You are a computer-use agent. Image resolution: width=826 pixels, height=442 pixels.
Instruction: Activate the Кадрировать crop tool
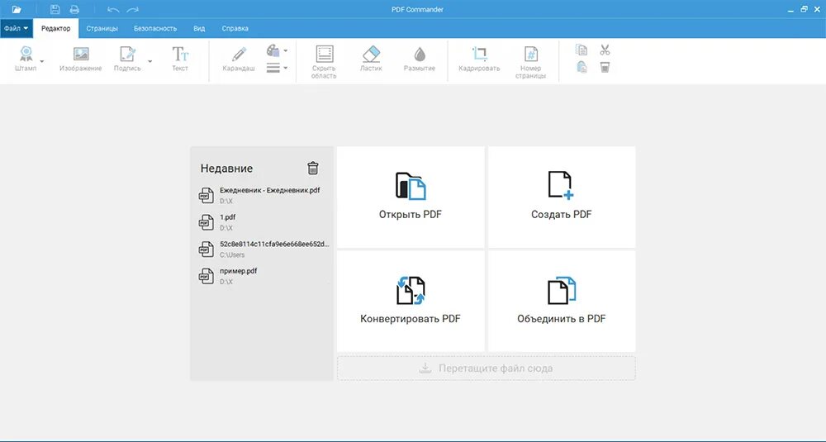(479, 59)
